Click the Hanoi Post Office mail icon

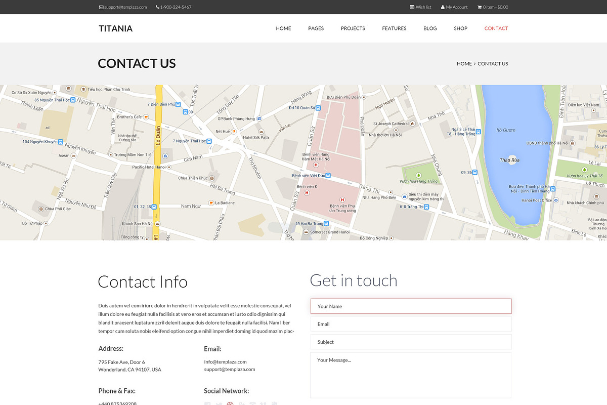click(556, 200)
